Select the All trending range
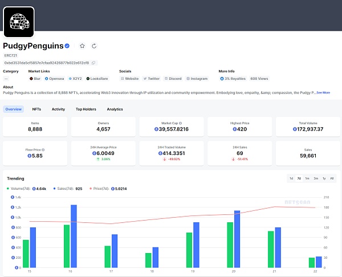The width and height of the screenshot is (342, 277). pos(332,178)
